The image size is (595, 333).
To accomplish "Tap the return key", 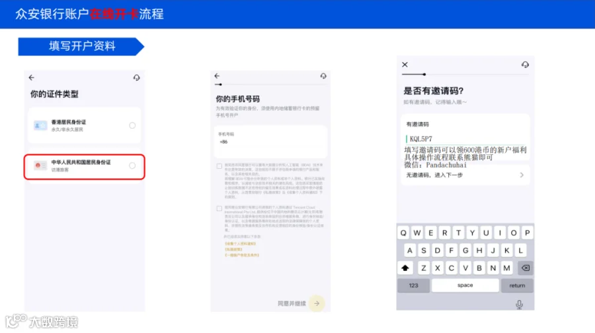I will (x=517, y=286).
